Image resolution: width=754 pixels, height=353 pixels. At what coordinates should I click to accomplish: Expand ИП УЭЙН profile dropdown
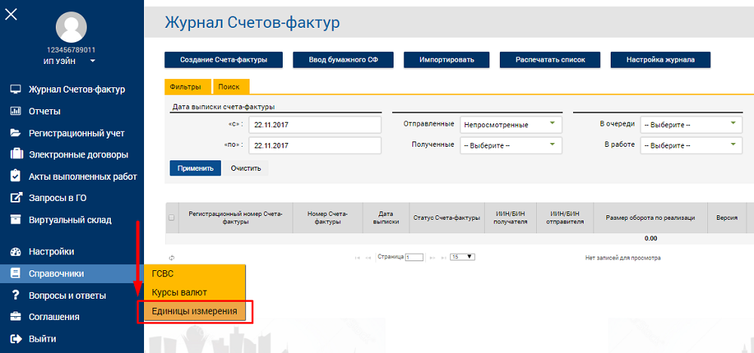92,61
